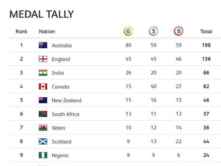The height and width of the screenshot is (166, 221).
Task: Open the Australia nation link
Action: (62, 45)
